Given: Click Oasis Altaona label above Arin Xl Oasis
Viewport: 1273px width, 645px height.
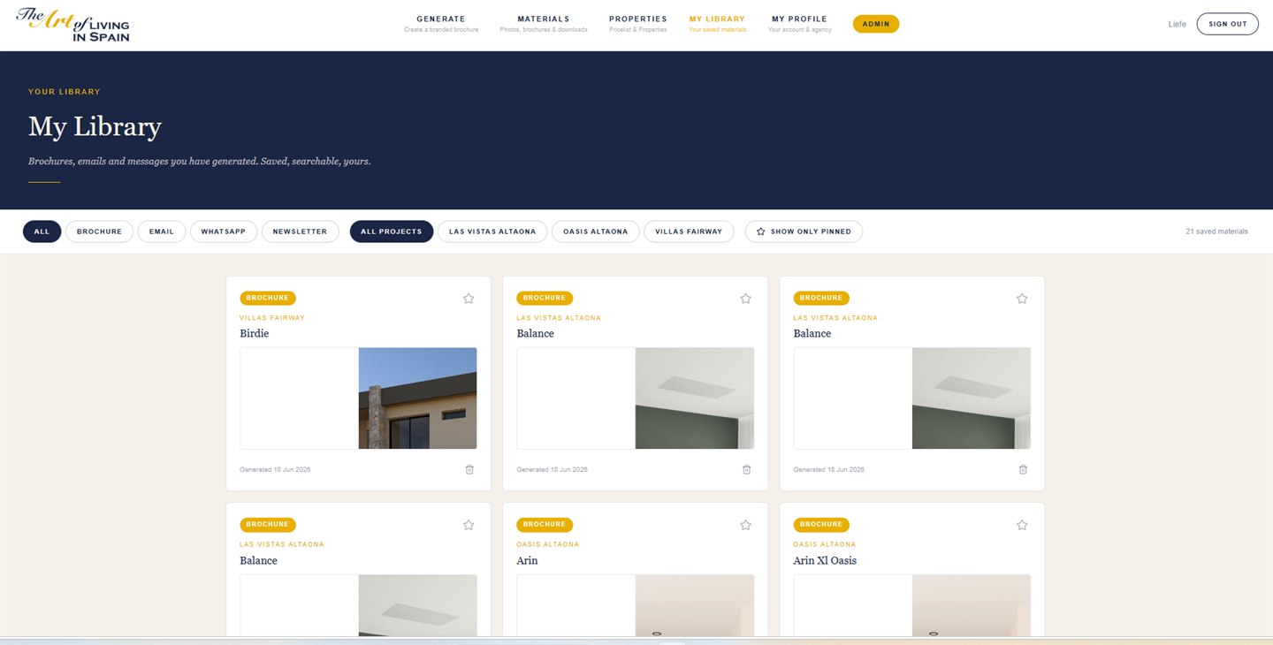Looking at the screenshot, I should 825,544.
